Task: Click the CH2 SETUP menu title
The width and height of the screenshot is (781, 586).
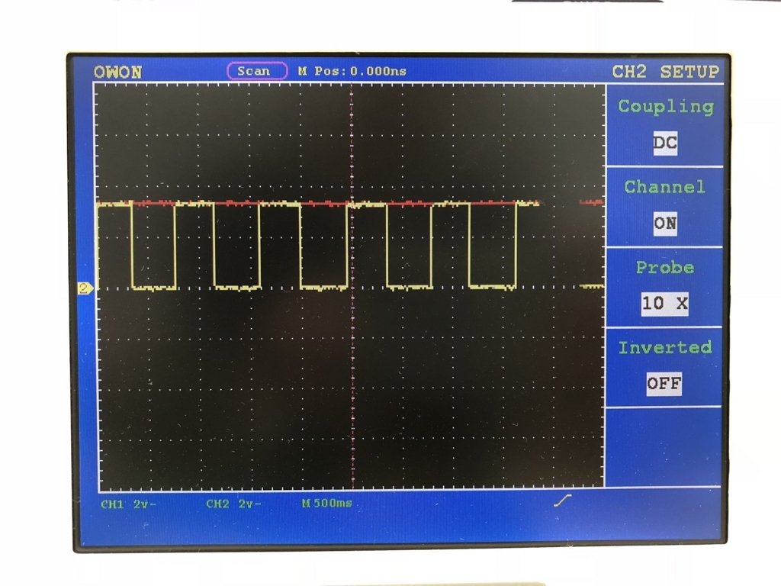Action: [665, 72]
